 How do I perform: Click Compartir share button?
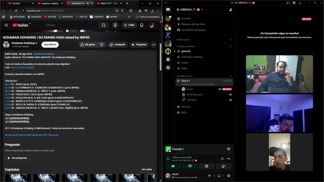pyautogui.click(x=118, y=44)
